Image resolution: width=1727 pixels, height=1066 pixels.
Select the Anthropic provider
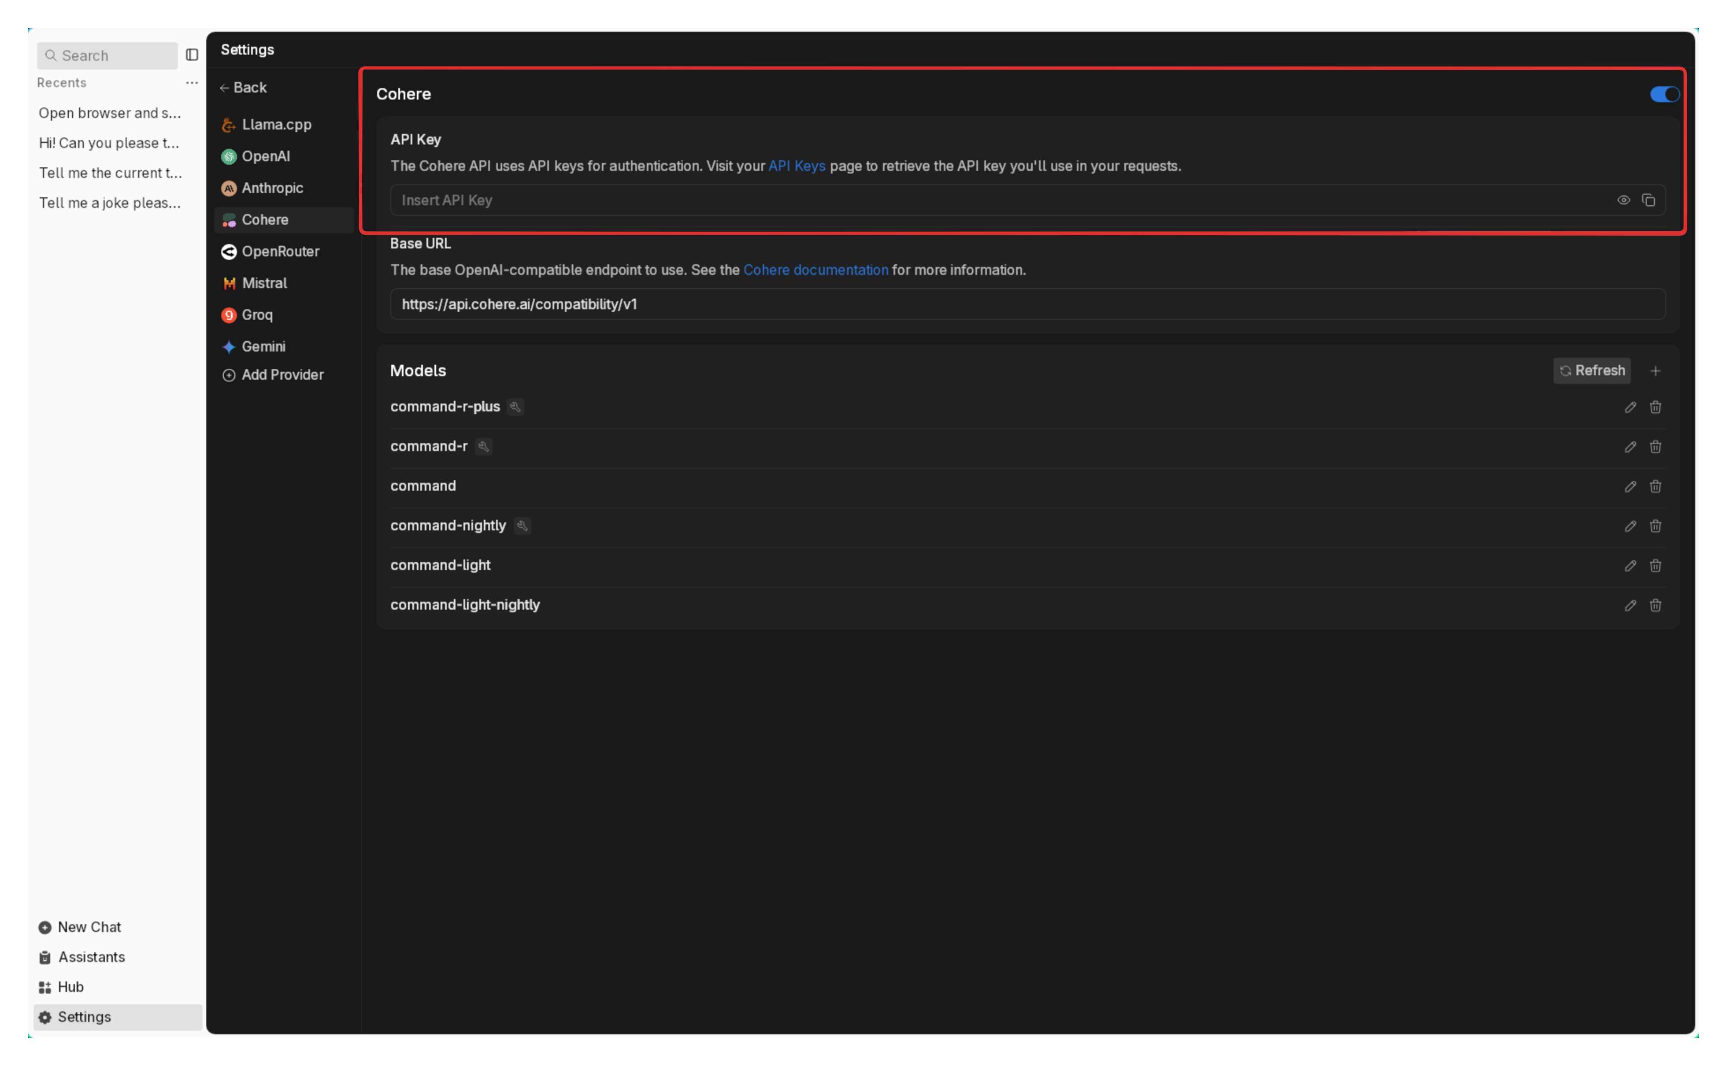tap(272, 188)
